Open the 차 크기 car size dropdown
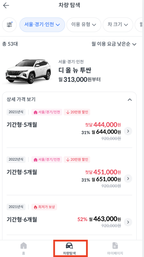144x257 pixels. (118, 25)
